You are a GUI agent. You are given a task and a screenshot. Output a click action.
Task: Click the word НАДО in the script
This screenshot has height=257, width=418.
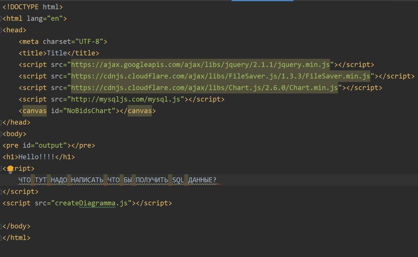coord(59,180)
